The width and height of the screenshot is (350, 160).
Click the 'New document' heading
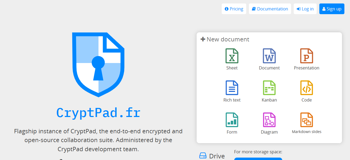coord(225,39)
